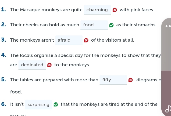The width and height of the screenshot is (171, 116).
Task: Click the green checkmark beside "surprising"
Action: pyautogui.click(x=56, y=104)
